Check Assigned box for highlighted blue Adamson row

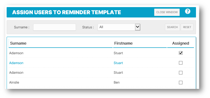click(x=180, y=63)
